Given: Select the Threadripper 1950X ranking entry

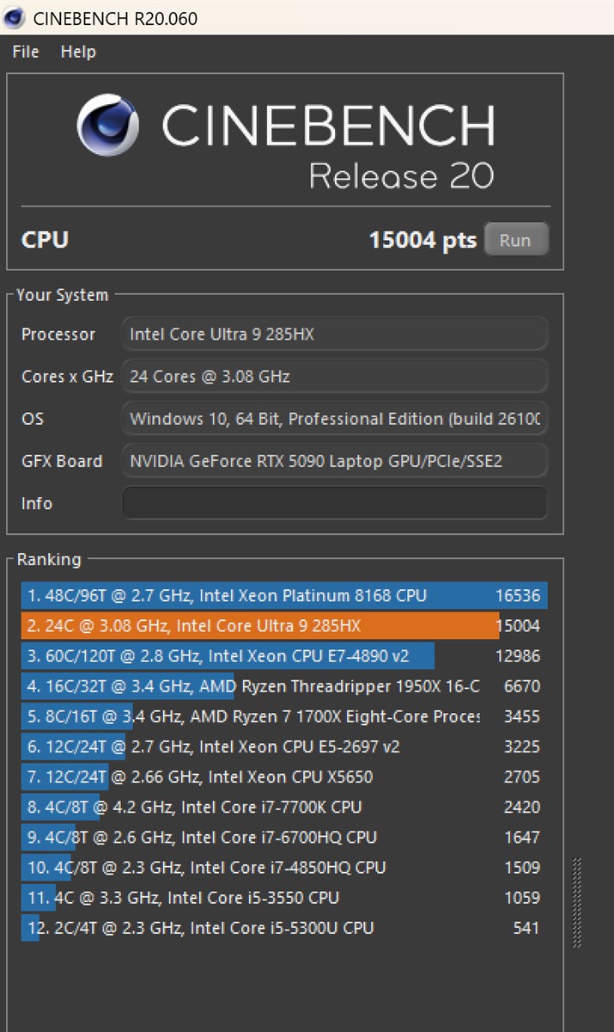Looking at the screenshot, I should pyautogui.click(x=283, y=686).
